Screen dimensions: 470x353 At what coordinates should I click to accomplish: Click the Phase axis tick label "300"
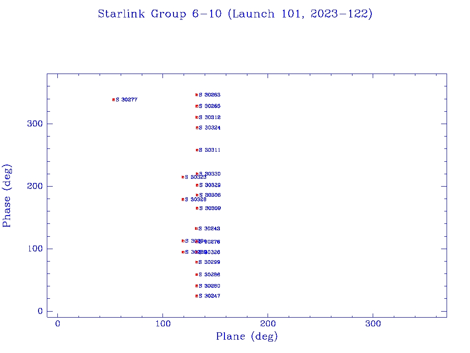point(35,124)
